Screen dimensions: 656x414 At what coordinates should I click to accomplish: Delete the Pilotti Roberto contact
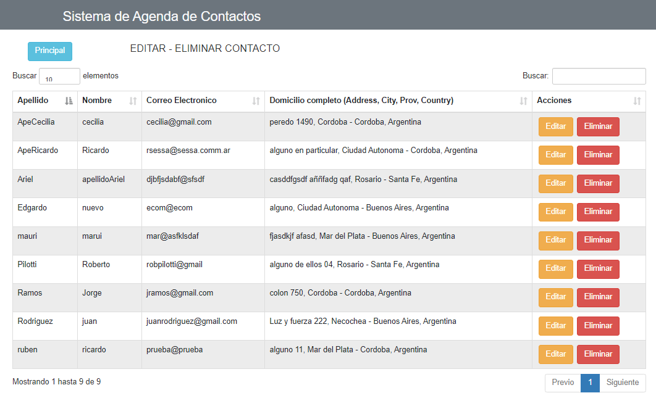point(598,268)
